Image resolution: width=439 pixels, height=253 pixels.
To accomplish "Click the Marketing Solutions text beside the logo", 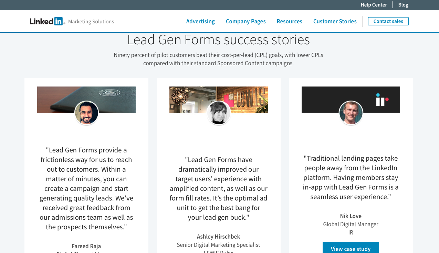I will tap(91, 21).
